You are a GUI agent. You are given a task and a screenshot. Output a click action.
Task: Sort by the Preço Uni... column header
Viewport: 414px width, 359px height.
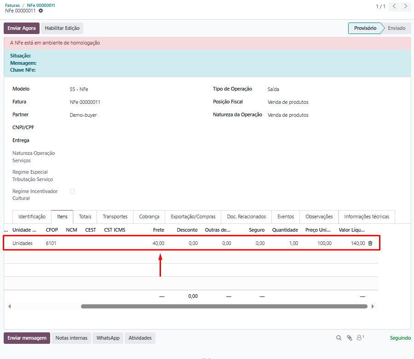point(318,230)
